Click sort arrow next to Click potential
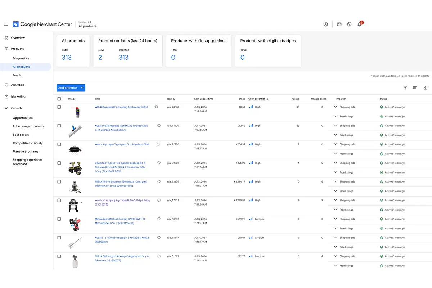Viewport: 432px width, 288px height. coord(267,99)
